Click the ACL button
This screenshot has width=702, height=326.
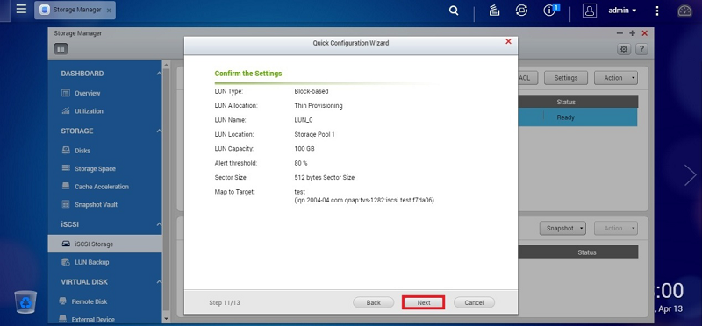(x=527, y=78)
